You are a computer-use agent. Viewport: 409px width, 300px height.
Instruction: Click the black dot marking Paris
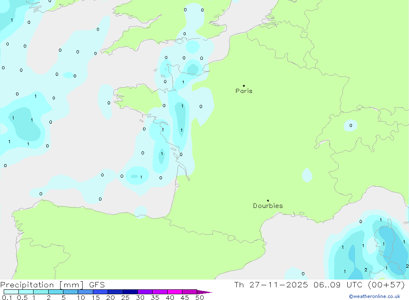tap(244, 86)
